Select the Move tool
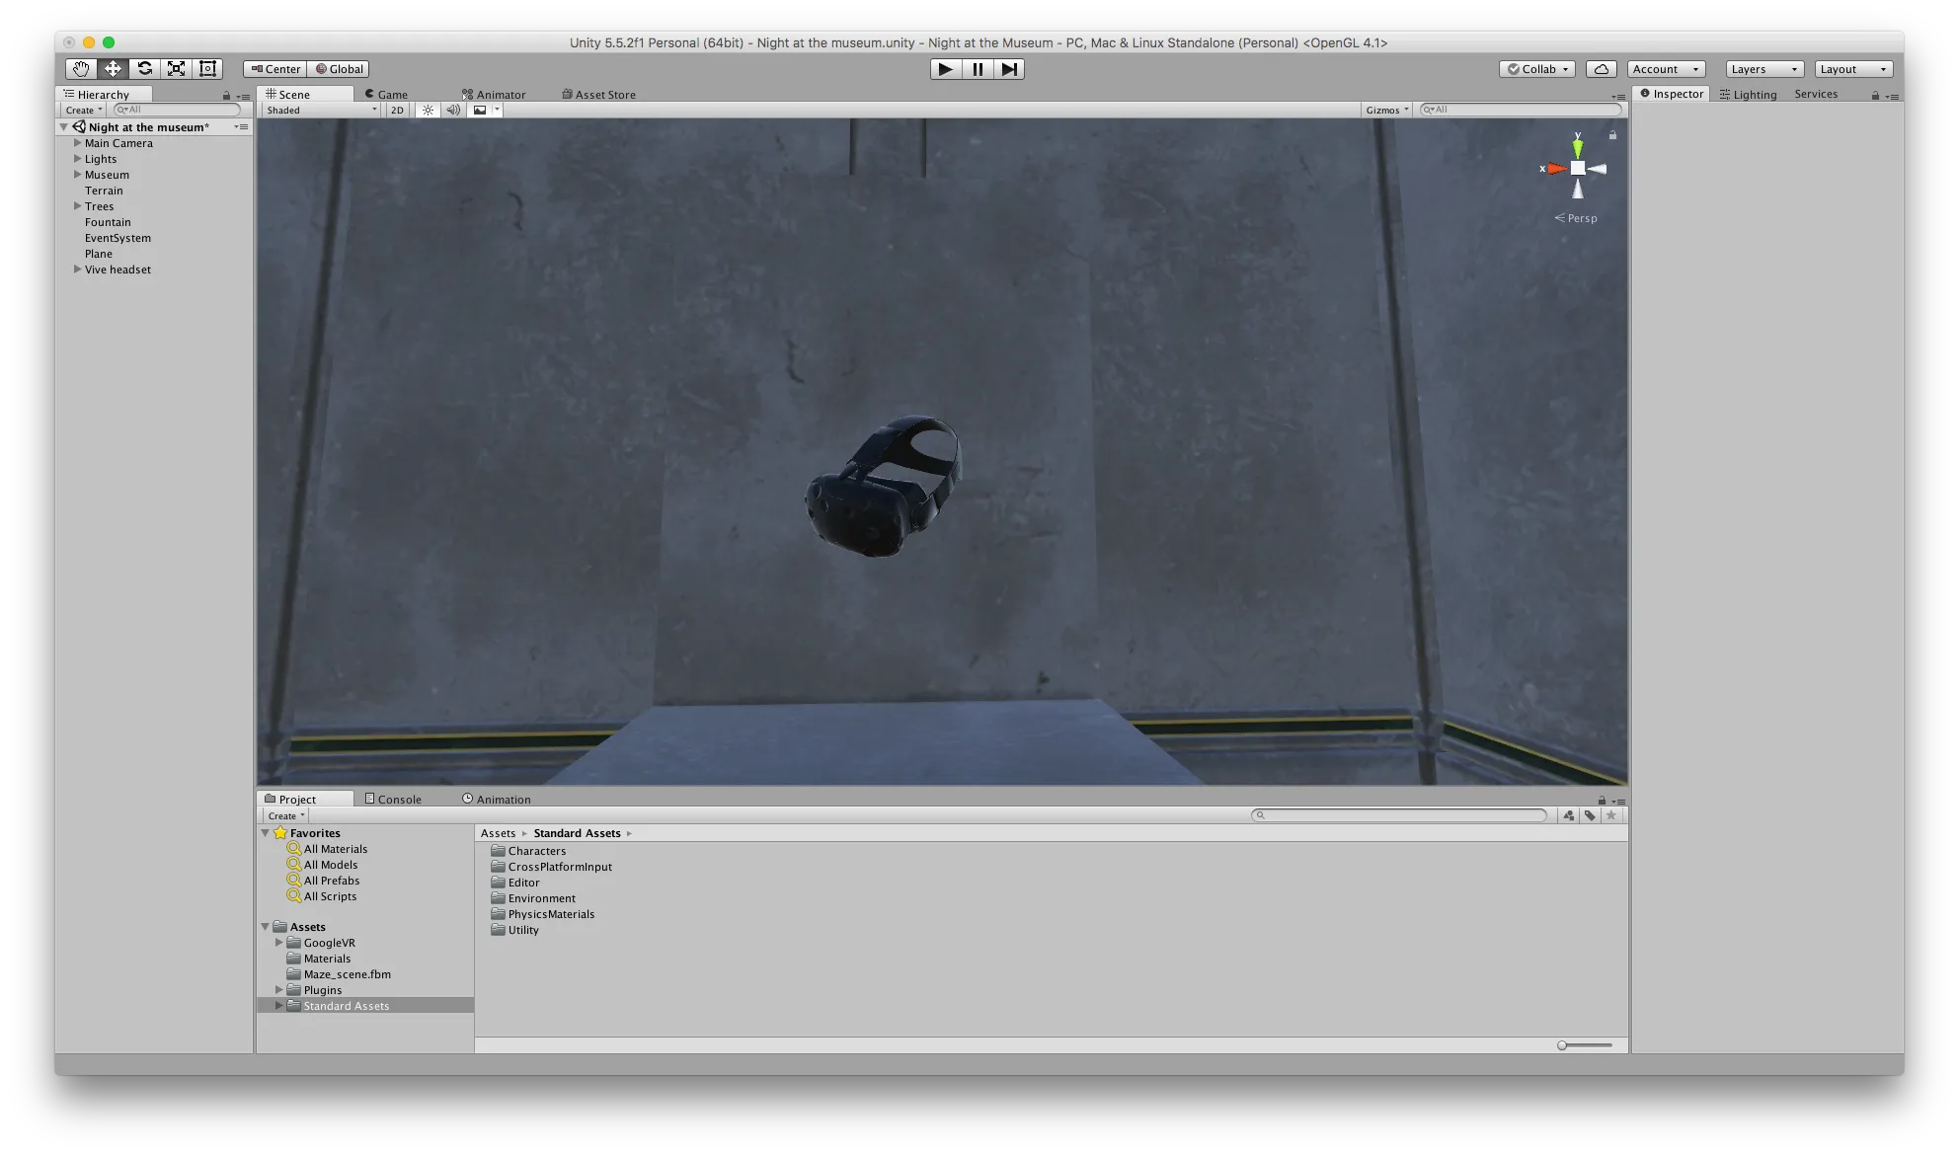Viewport: 1959px width, 1154px height. pyautogui.click(x=113, y=69)
